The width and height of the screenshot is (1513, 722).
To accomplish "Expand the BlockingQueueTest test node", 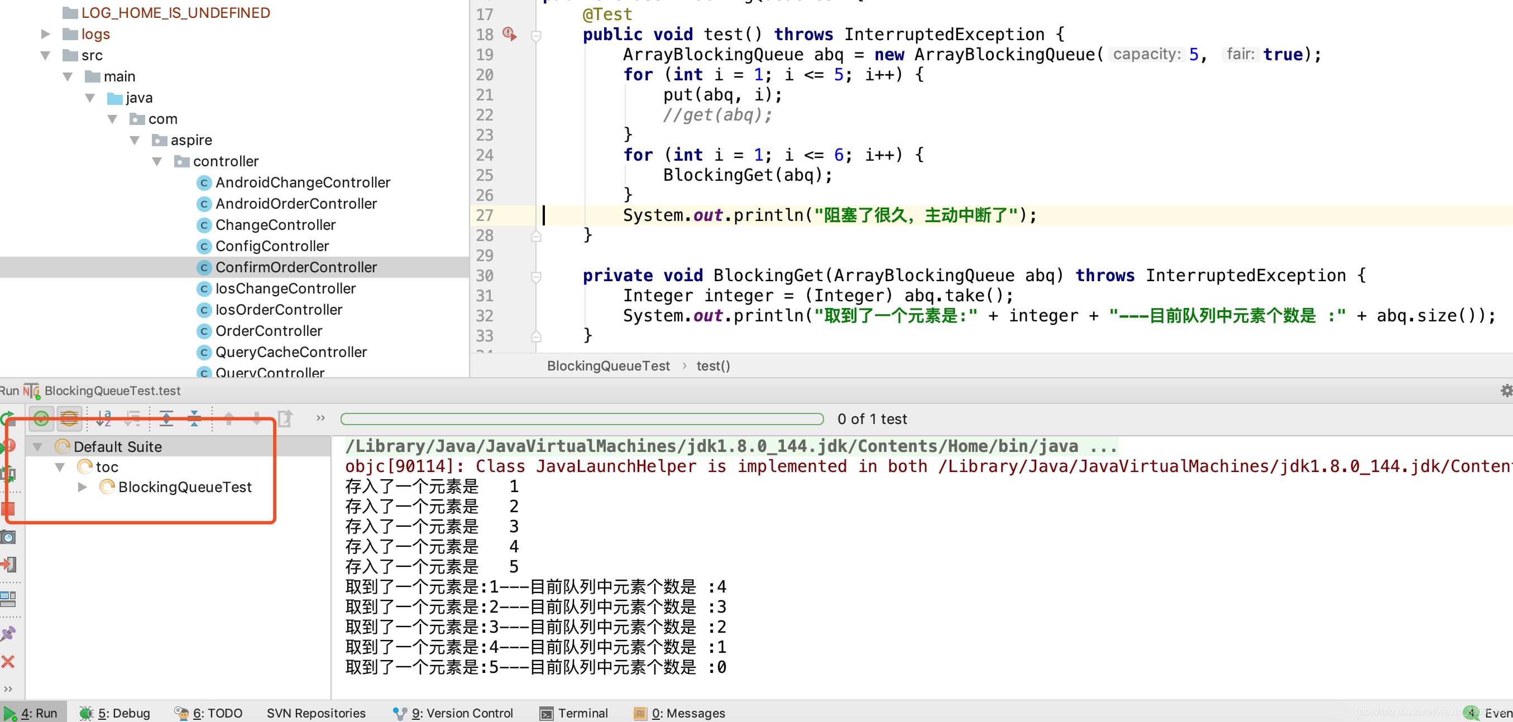I will (82, 487).
